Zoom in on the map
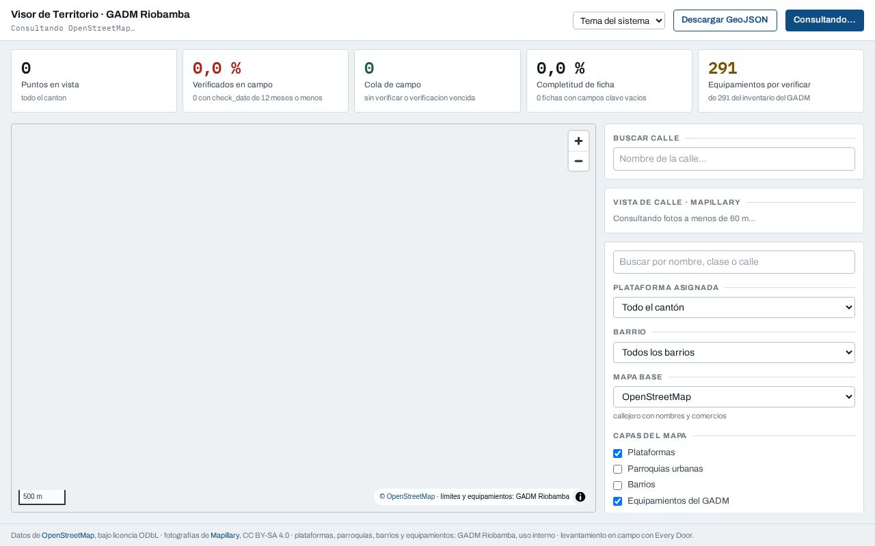875x546 pixels. tap(578, 141)
